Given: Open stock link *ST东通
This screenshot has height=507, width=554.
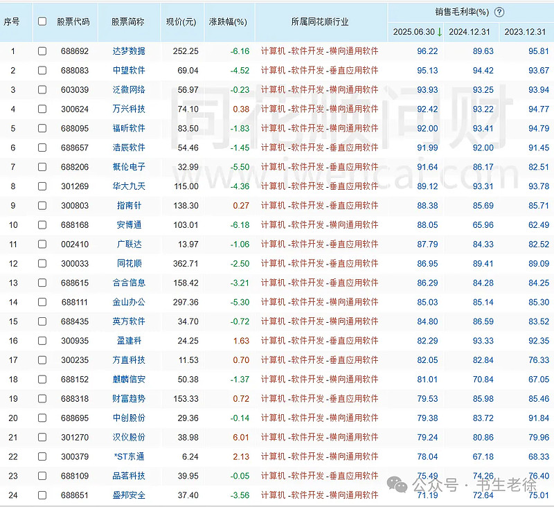Looking at the screenshot, I should click(x=129, y=456).
